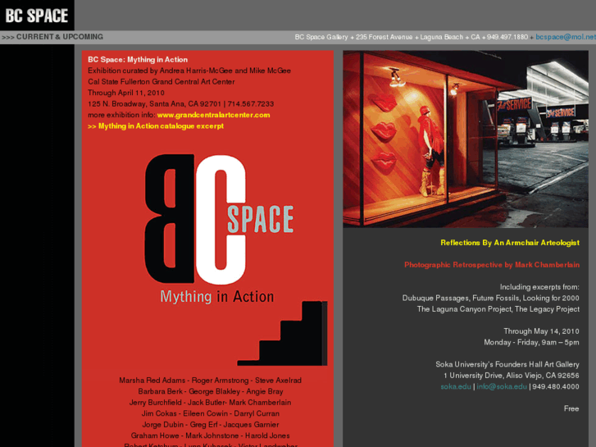Viewport: 596px width, 447px height.
Task: Click artist row 'Barbara Berk - George Blakley - Angie Bray'
Action: point(210,391)
